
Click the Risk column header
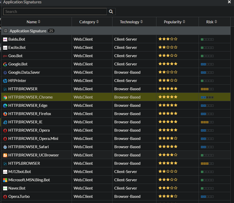point(212,22)
